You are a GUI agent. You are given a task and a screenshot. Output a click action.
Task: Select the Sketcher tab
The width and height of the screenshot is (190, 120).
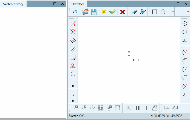[78, 4]
